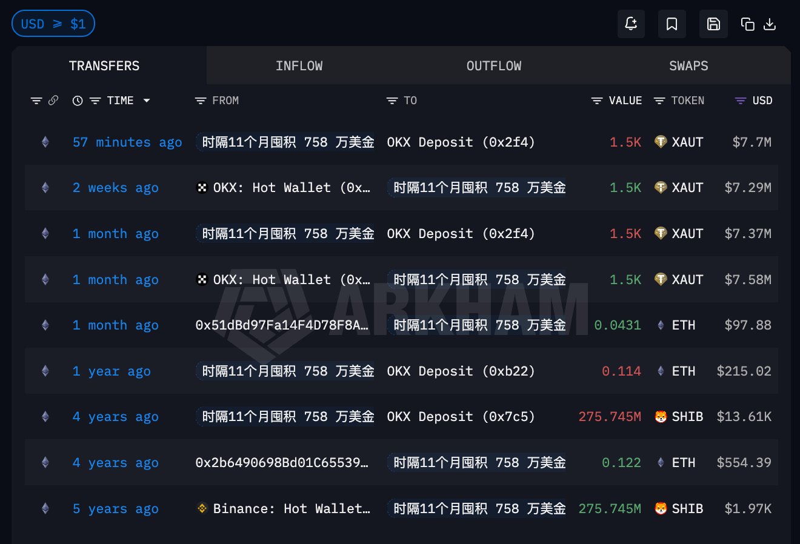The width and height of the screenshot is (800, 544).
Task: Open the TO column filter
Action: point(392,101)
